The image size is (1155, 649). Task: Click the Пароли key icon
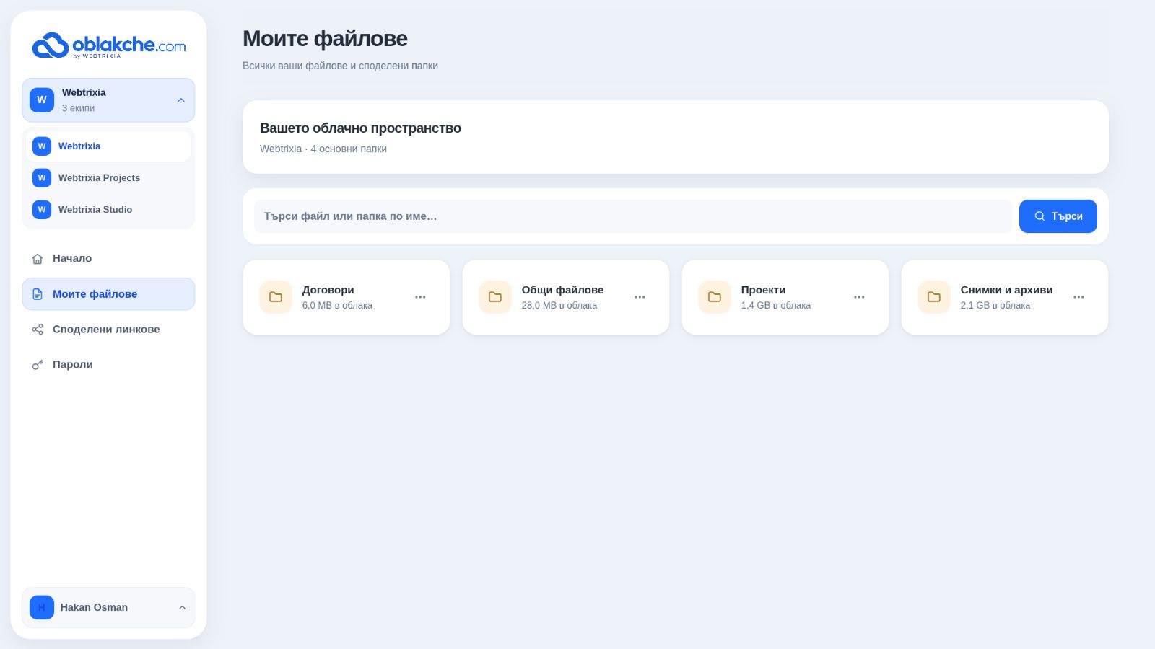tap(38, 365)
